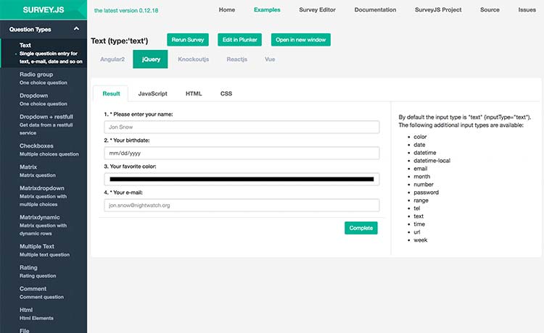Click the Edit in Plunker button
This screenshot has width=544, height=333.
click(240, 40)
